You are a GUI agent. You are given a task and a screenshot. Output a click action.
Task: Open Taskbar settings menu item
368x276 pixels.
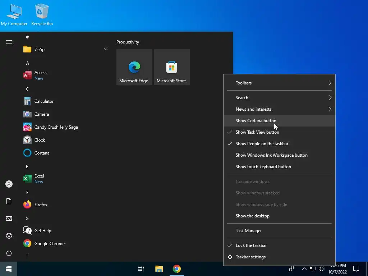279,257
